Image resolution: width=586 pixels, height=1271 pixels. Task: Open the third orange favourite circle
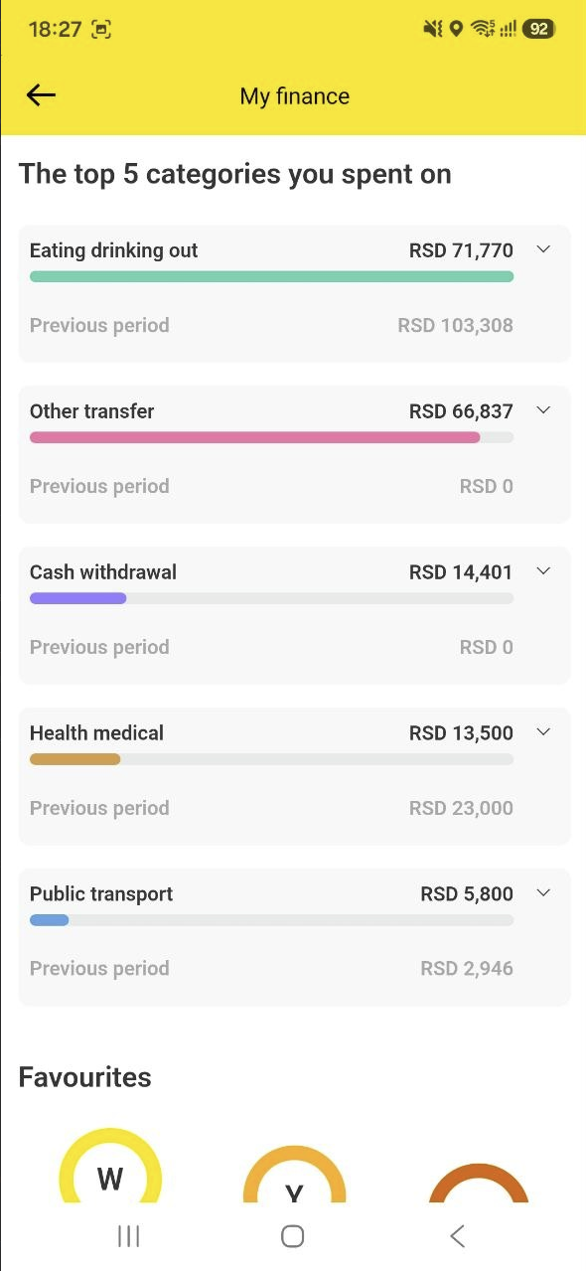(x=478, y=1183)
